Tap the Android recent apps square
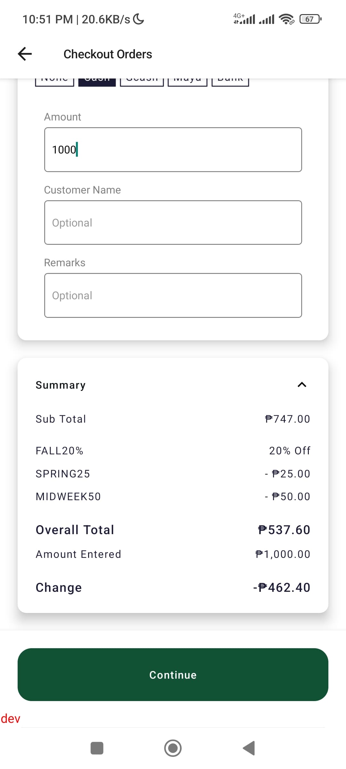The image size is (346, 769). [97, 748]
